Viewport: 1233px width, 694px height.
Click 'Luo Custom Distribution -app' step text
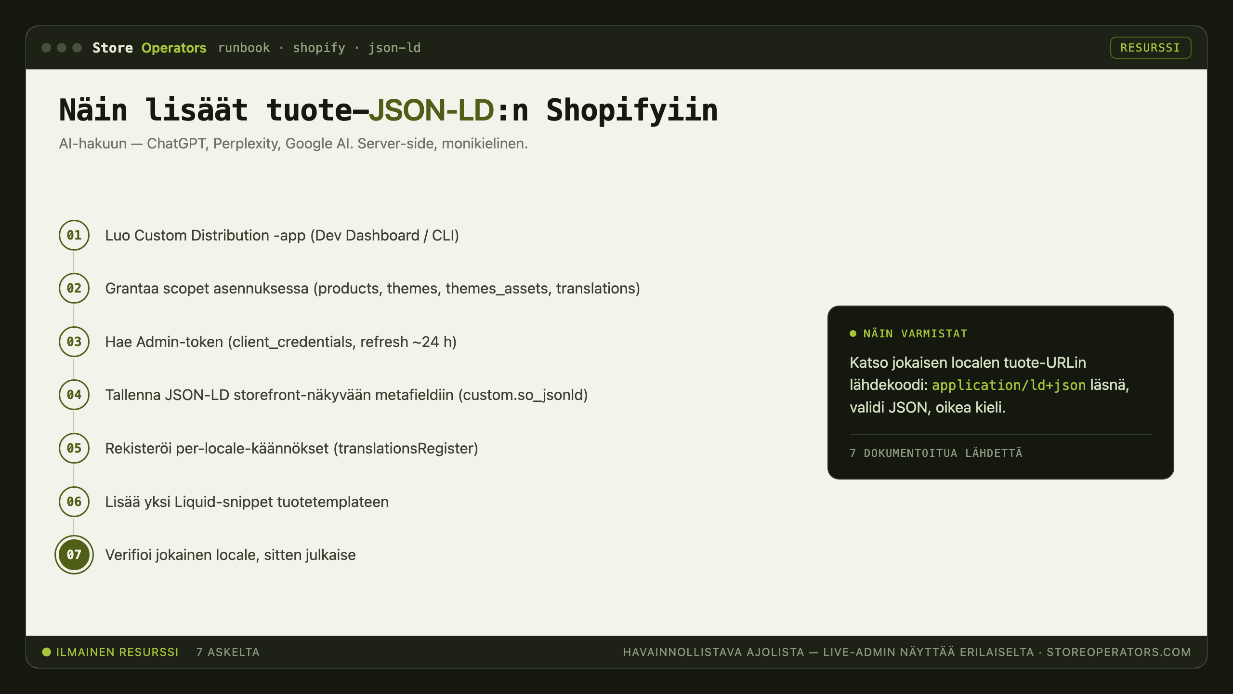click(282, 236)
